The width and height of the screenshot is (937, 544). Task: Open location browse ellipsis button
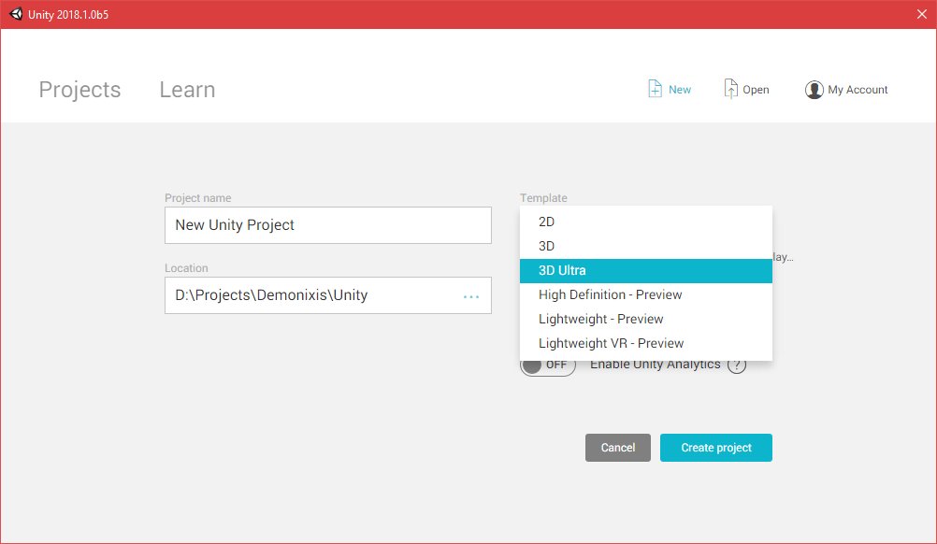pyautogui.click(x=471, y=296)
